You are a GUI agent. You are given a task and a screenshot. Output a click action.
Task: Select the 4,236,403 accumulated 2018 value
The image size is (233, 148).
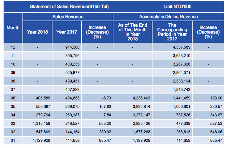click(141, 98)
